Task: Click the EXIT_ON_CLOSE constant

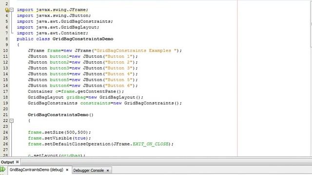Action: tap(151, 144)
